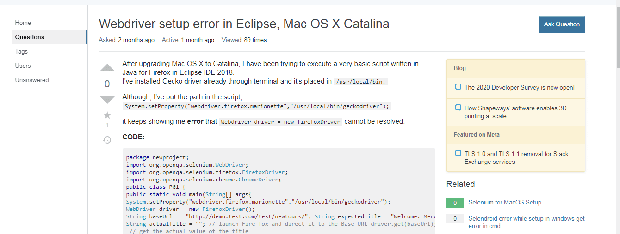Screen dimensions: 620x234
Task: Open Unanswered from the left sidebar
Action: pos(32,80)
